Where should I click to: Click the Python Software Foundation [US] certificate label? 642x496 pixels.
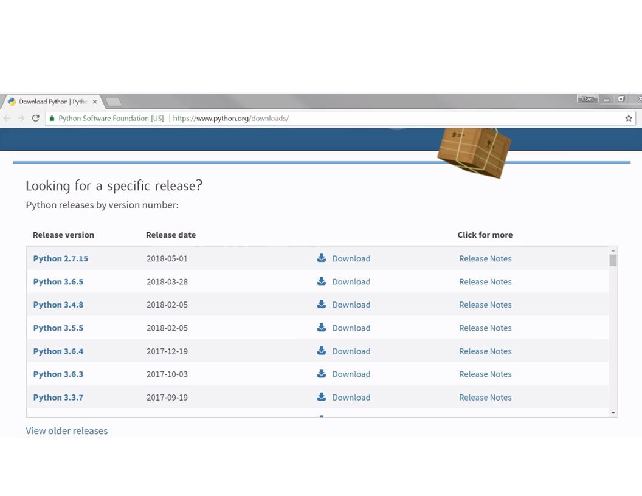click(x=111, y=119)
